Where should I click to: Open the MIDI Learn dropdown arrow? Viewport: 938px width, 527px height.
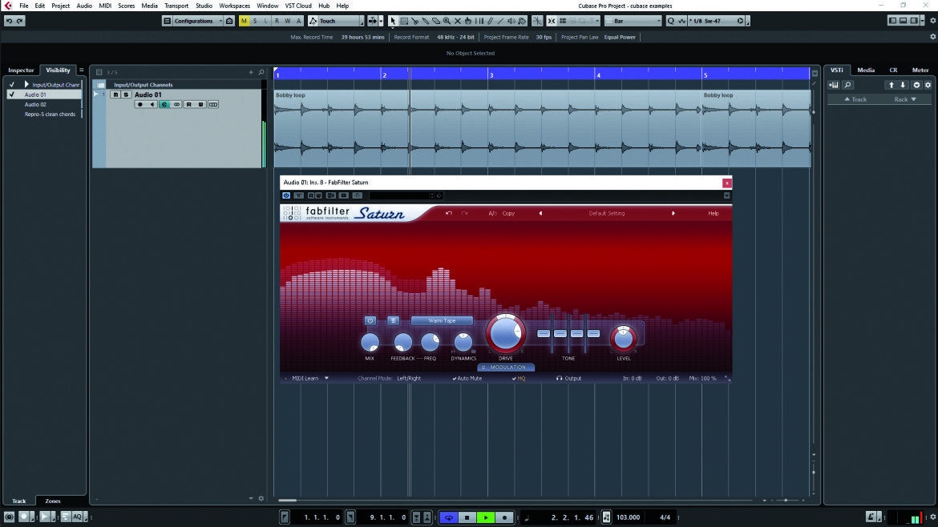coord(326,378)
